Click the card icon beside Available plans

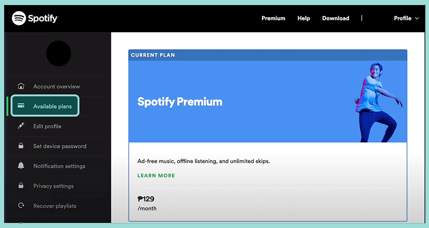(x=21, y=106)
